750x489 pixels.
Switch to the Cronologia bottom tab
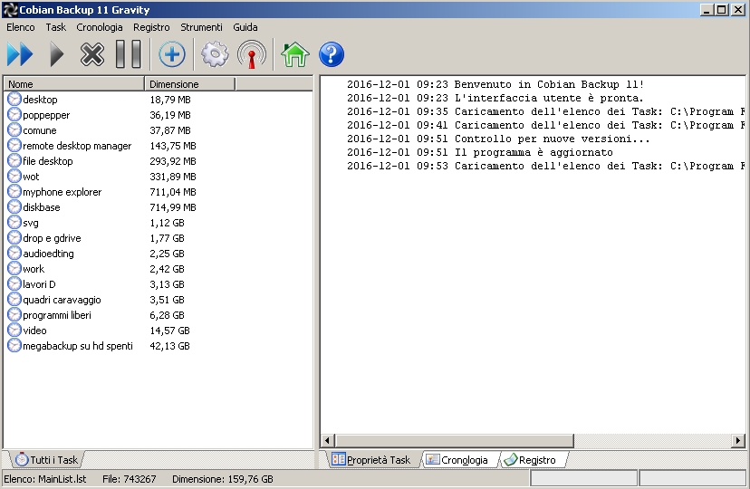click(457, 460)
